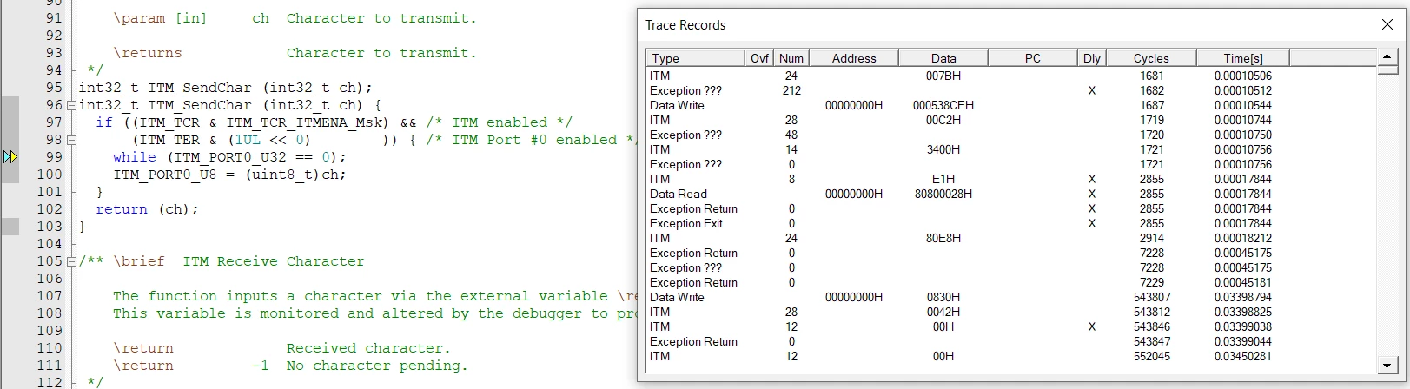The width and height of the screenshot is (1410, 389).
Task: Click ITM_TCR_ITMENA_Msk on line 97
Action: (x=308, y=122)
